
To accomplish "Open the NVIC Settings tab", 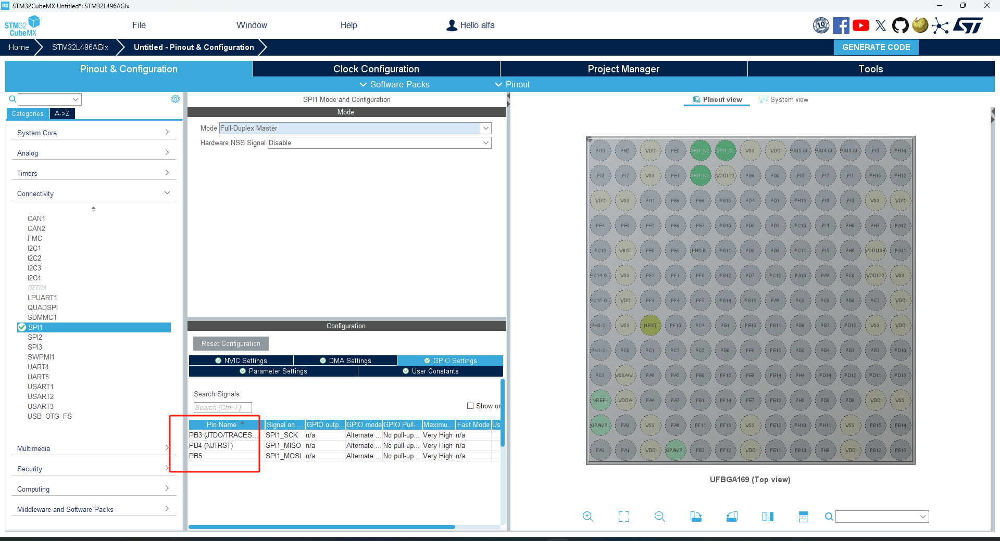I will 241,360.
